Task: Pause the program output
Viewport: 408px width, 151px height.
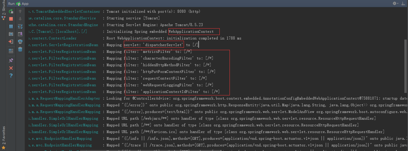Action: click(x=11, y=27)
